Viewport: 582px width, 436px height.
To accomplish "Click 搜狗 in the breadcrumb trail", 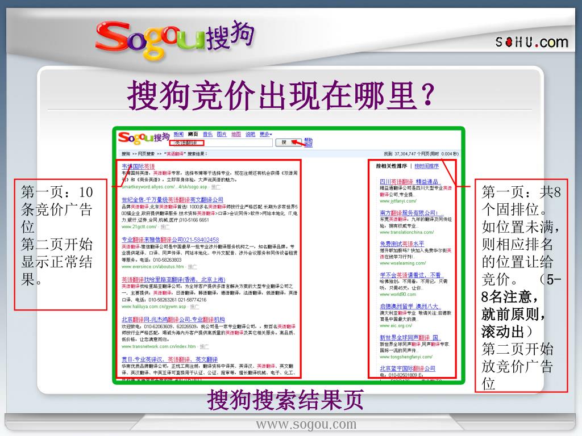I will [126, 154].
